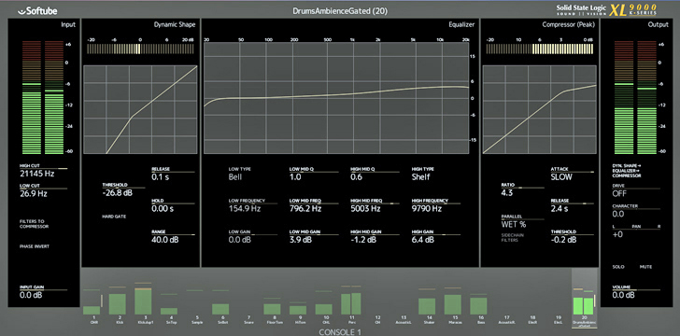
Task: Click the Compressor transfer curve graph
Action: (x=540, y=109)
